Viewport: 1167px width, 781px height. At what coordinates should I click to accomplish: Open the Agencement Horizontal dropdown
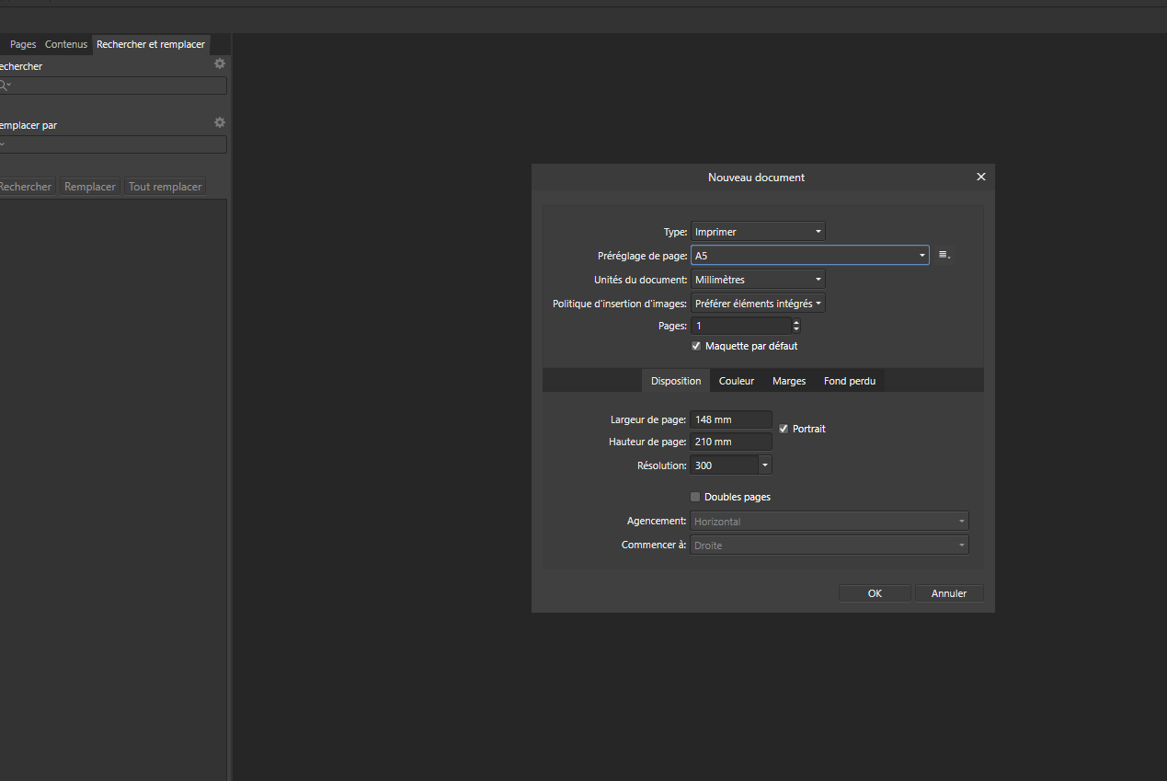click(x=829, y=522)
